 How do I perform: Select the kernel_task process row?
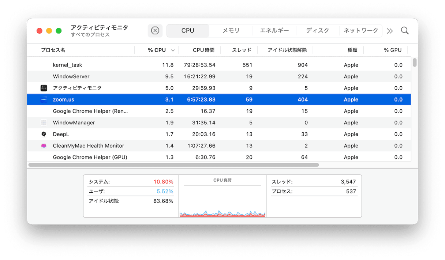(x=219, y=65)
